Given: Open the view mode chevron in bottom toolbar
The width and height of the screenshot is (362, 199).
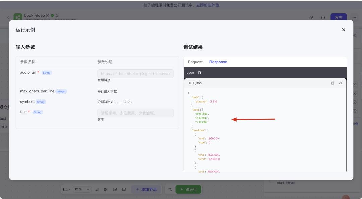Looking at the screenshot, I should pyautogui.click(x=69, y=189).
